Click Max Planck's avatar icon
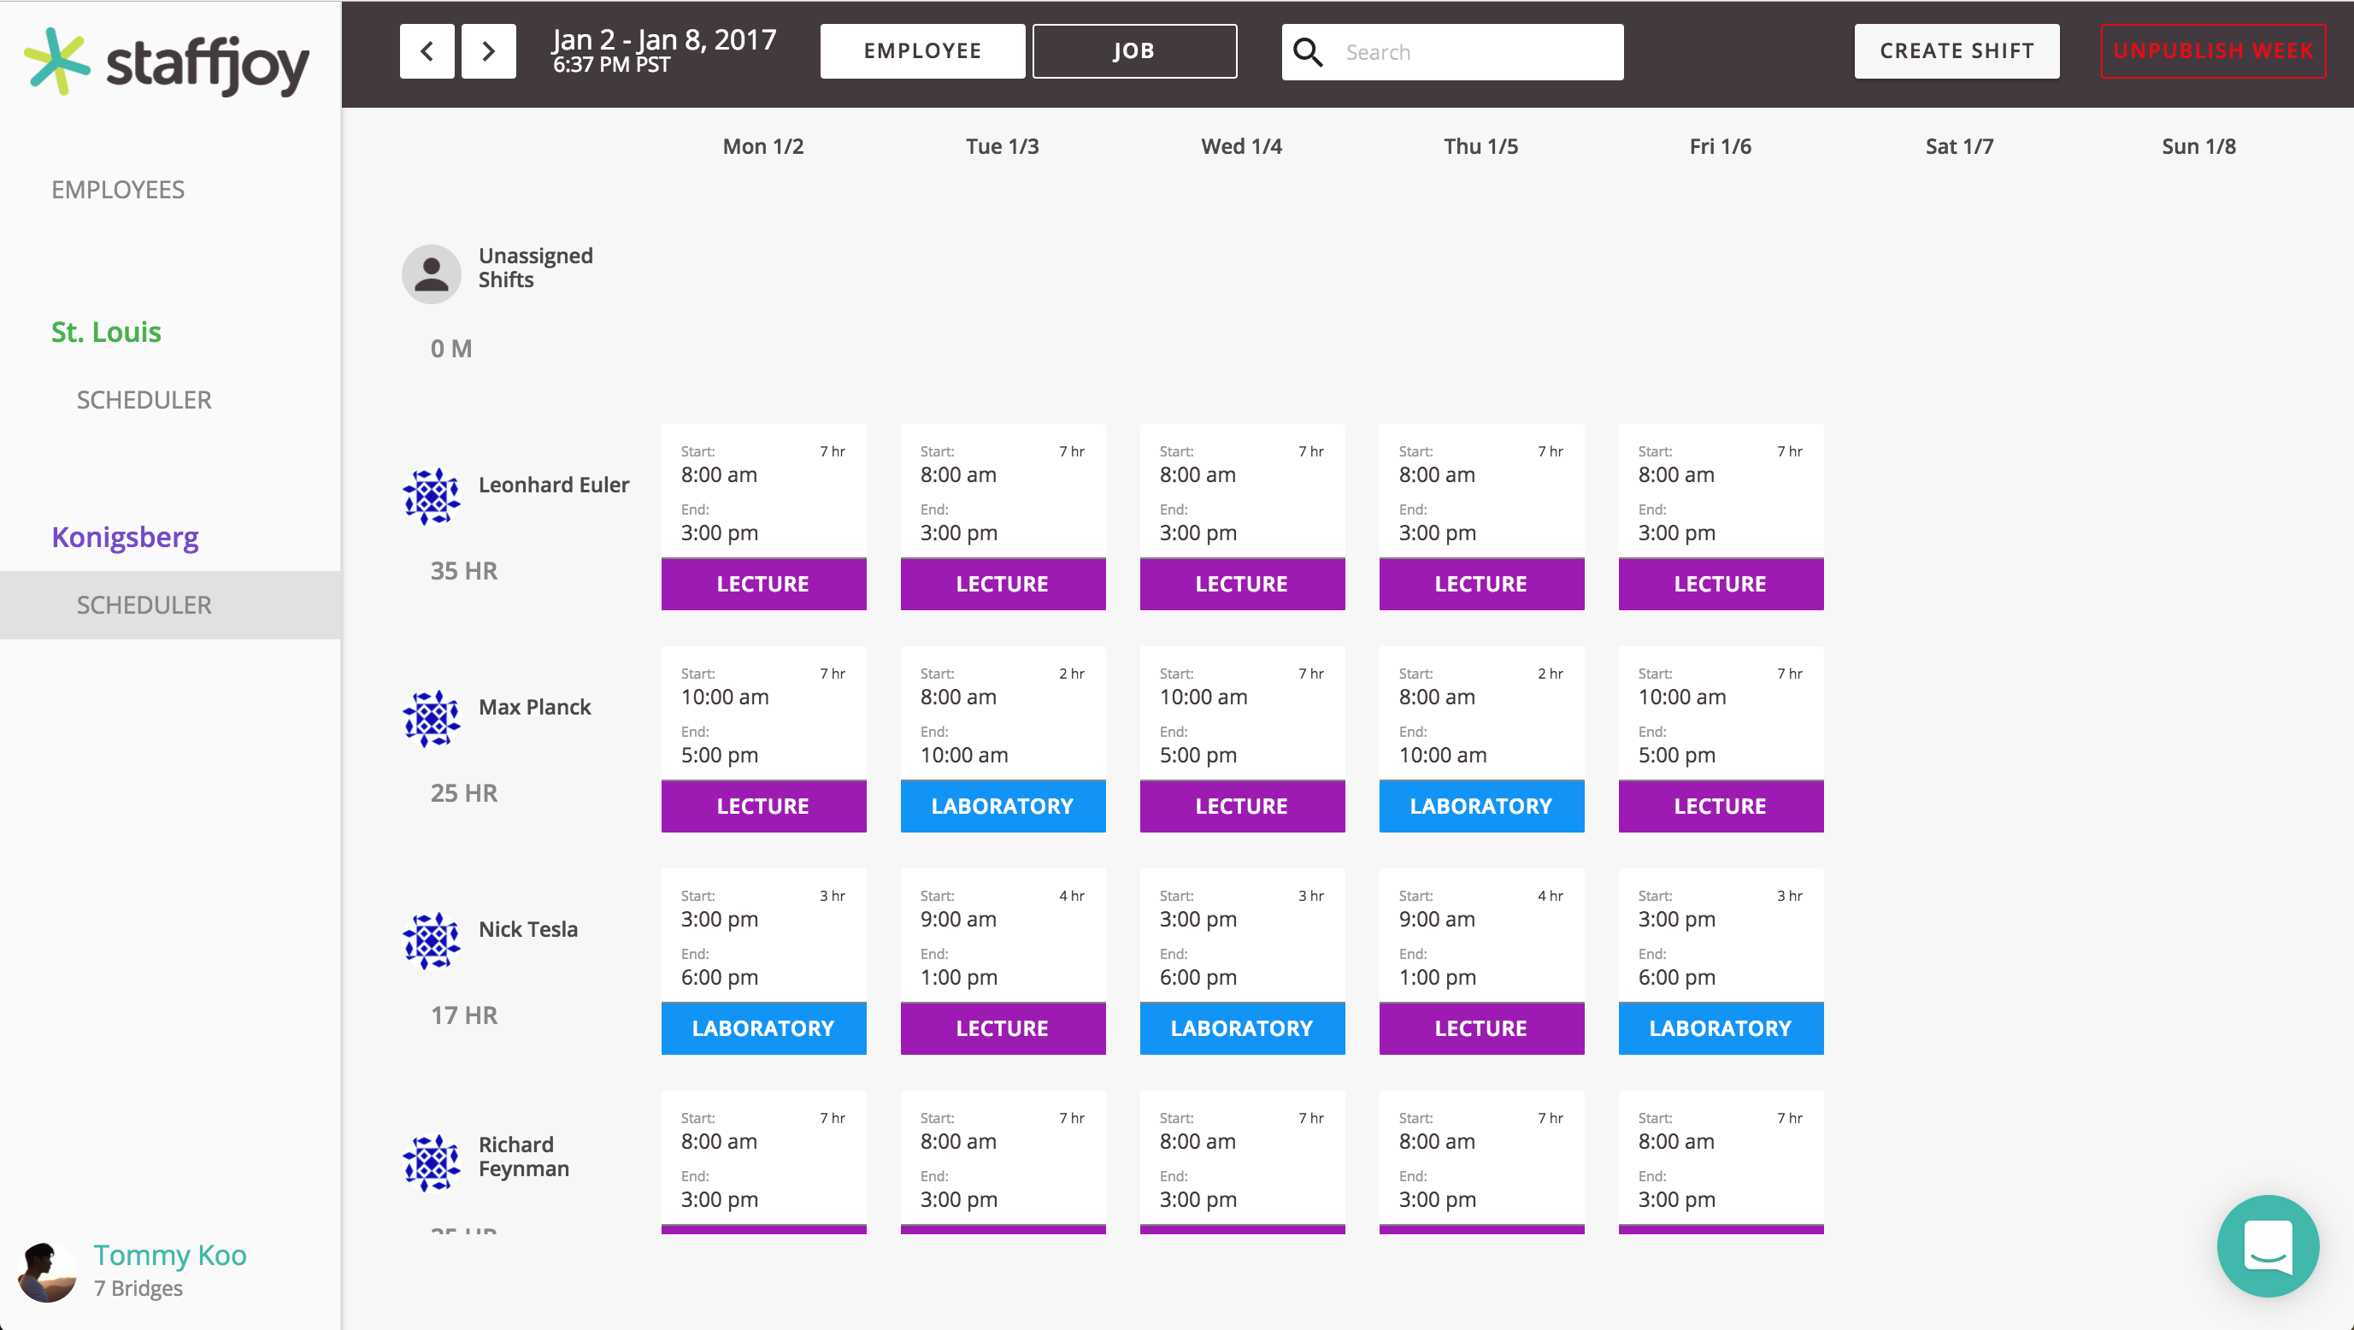 point(432,719)
